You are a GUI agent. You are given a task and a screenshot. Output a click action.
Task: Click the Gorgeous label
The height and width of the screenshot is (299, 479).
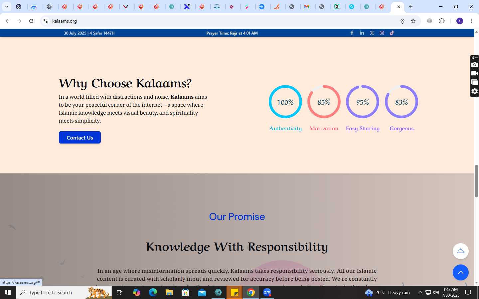point(401,129)
